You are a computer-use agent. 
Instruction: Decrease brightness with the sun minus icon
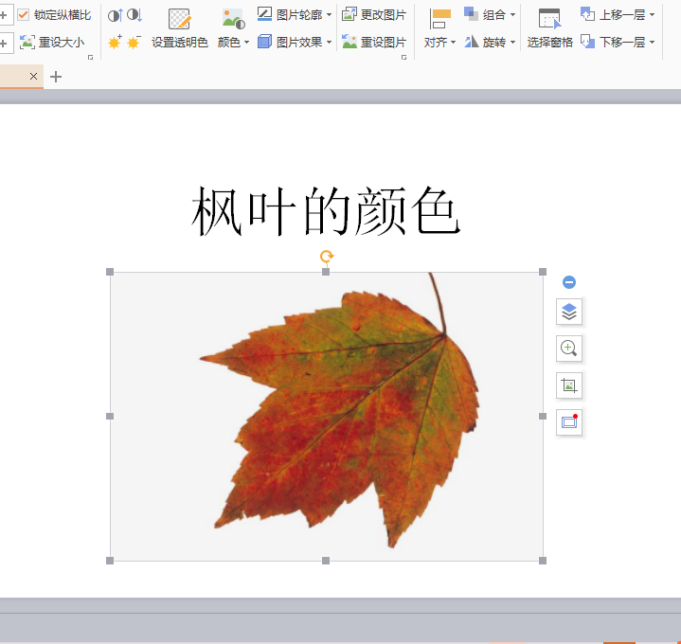(x=134, y=42)
